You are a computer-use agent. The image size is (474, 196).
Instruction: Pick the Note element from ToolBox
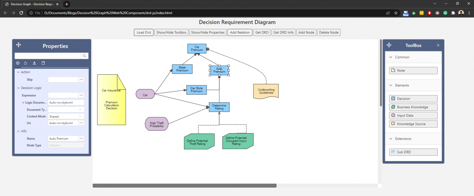coord(413,70)
